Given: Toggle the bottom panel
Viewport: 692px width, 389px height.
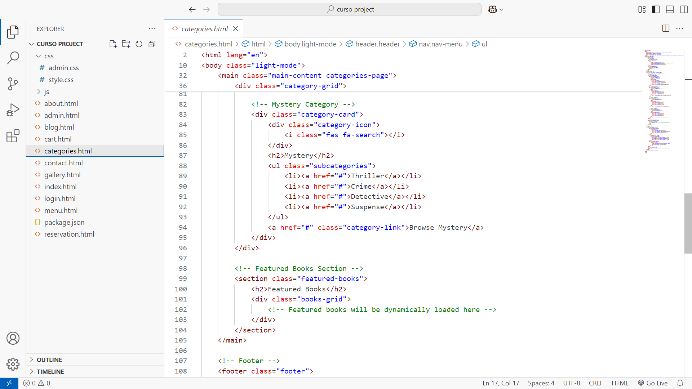Looking at the screenshot, I should 670,9.
